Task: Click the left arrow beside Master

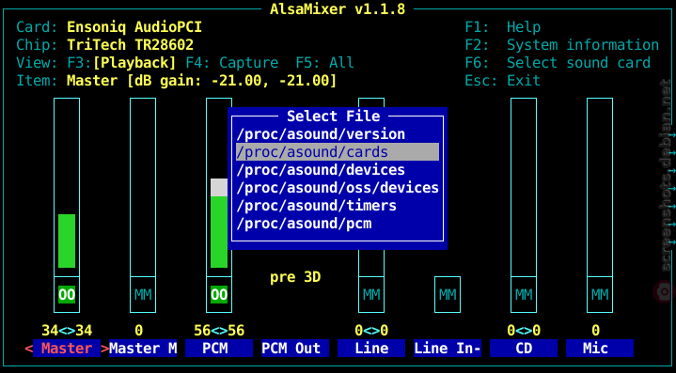Action: click(29, 348)
